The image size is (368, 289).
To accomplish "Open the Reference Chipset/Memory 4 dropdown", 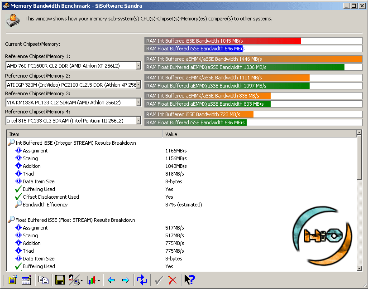I will 139,121.
